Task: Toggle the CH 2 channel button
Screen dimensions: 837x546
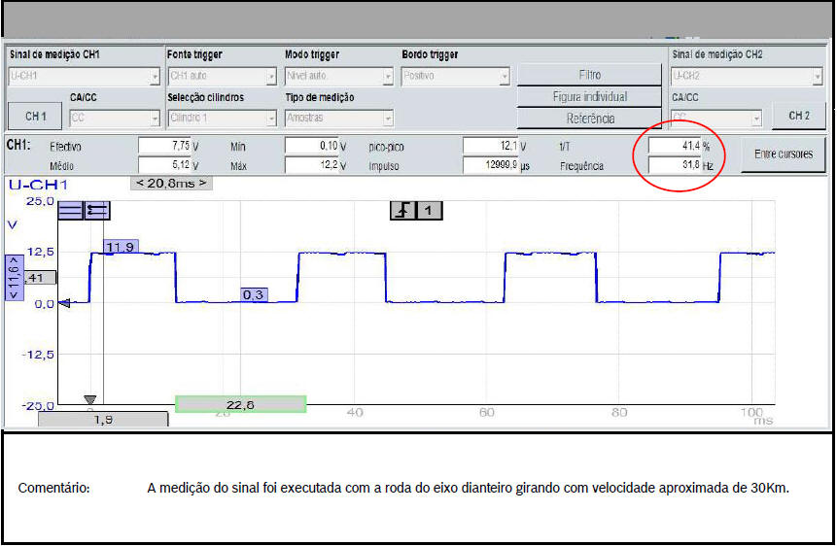Action: pyautogui.click(x=798, y=117)
